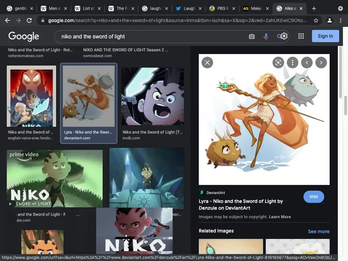The width and height of the screenshot is (348, 261).
Task: Close the image preview panel
Action: point(207,63)
